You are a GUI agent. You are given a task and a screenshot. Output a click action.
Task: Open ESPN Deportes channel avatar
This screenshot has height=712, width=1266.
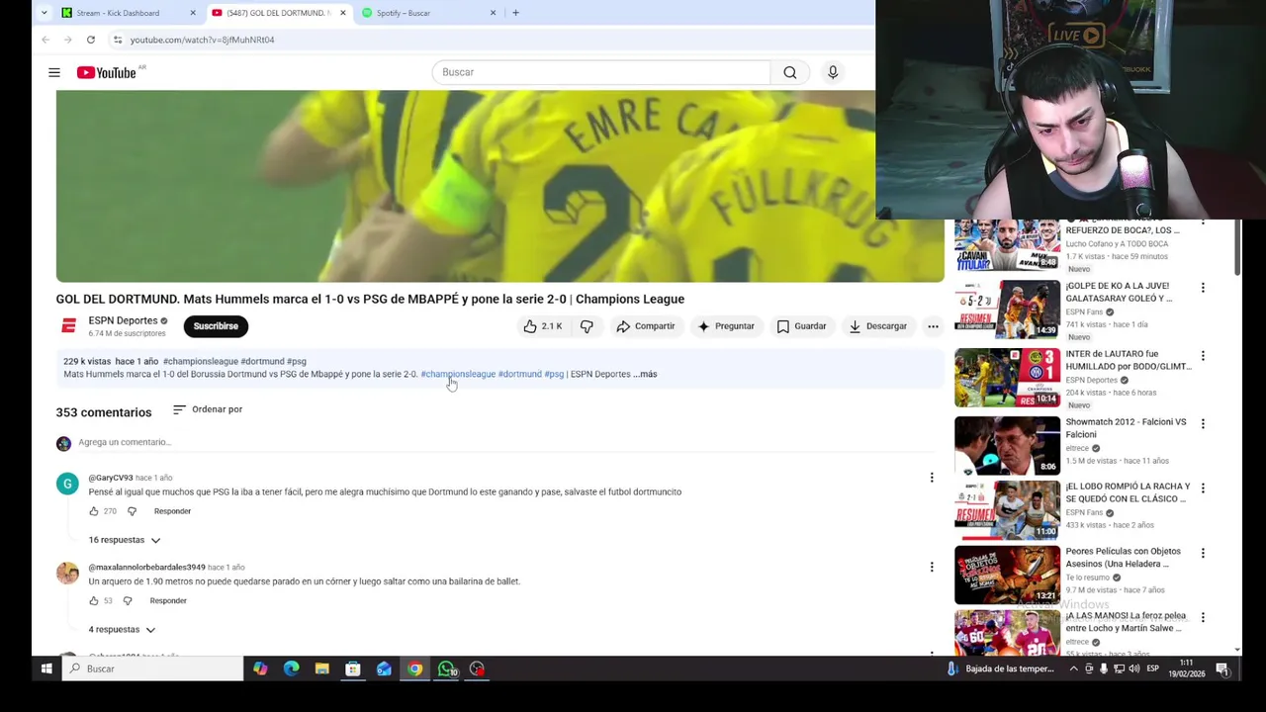click(x=68, y=326)
